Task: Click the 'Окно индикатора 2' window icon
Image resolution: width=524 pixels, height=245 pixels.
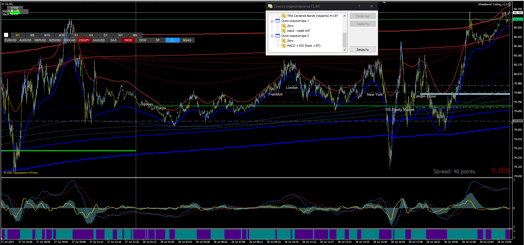Action: point(278,36)
